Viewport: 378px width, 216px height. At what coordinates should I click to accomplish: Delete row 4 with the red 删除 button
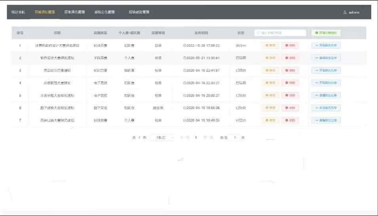(x=290, y=83)
